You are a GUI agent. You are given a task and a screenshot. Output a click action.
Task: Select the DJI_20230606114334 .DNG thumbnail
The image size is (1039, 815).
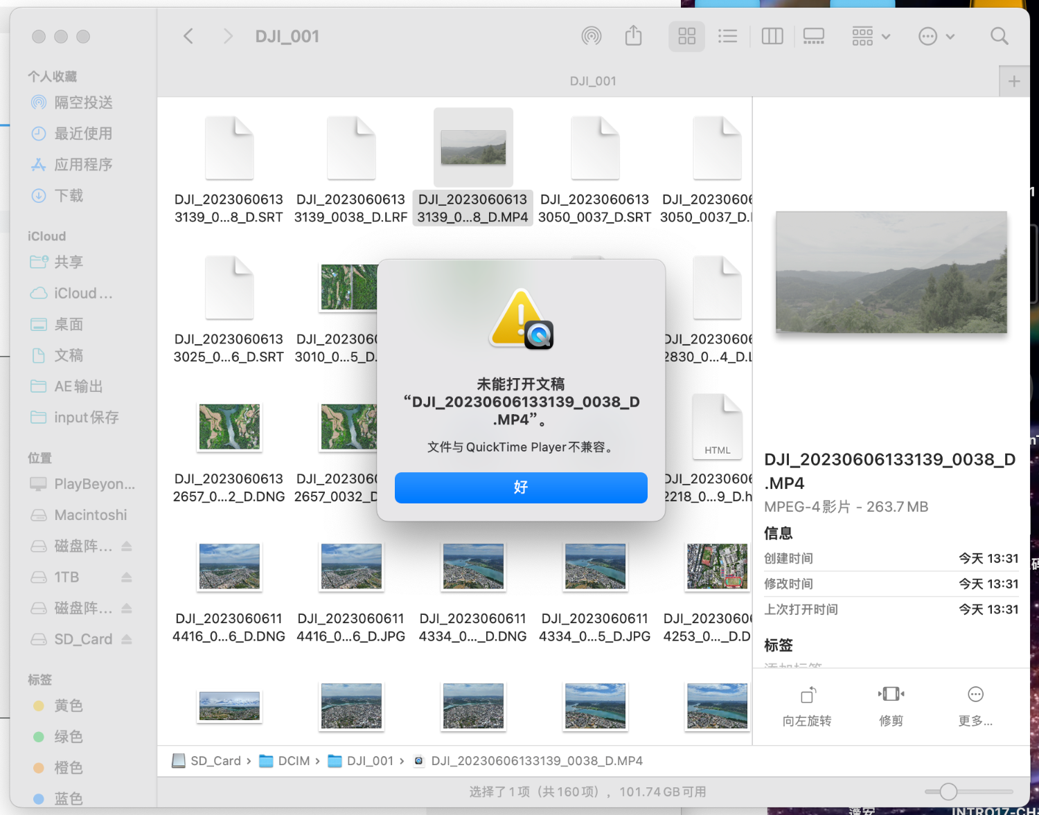point(473,566)
